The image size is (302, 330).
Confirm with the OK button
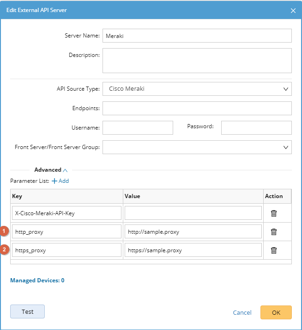click(276, 312)
